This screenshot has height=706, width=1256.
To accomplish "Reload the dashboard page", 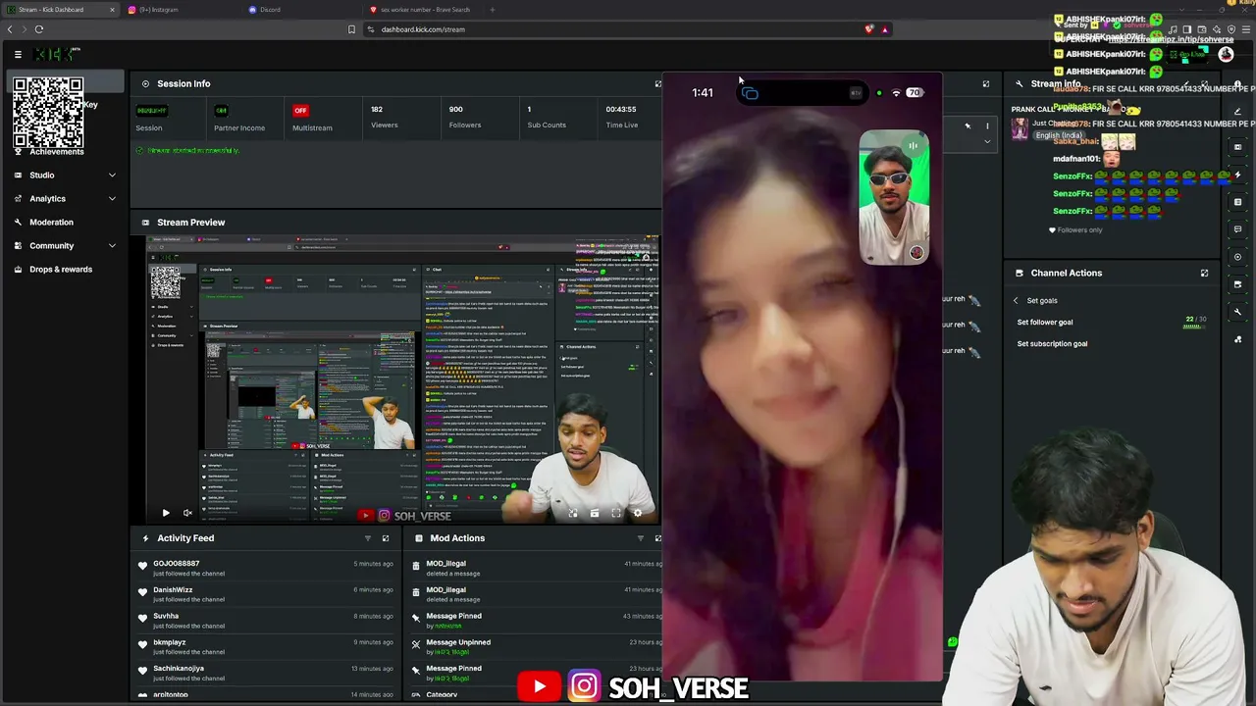I will [x=39, y=29].
